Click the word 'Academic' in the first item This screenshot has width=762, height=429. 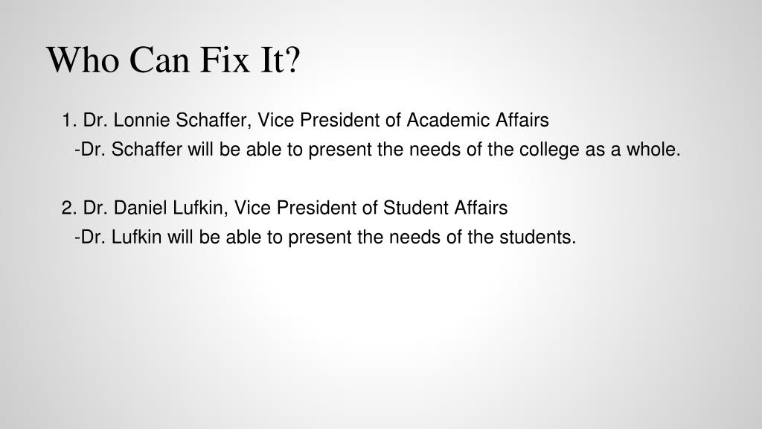pyautogui.click(x=449, y=120)
